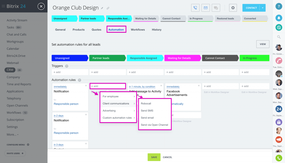
Task: Open the History tab
Action: [157, 29]
